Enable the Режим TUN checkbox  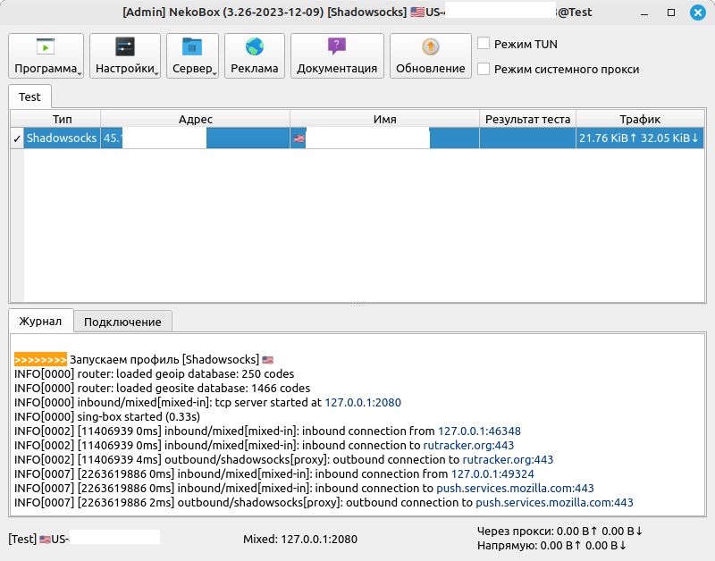484,44
